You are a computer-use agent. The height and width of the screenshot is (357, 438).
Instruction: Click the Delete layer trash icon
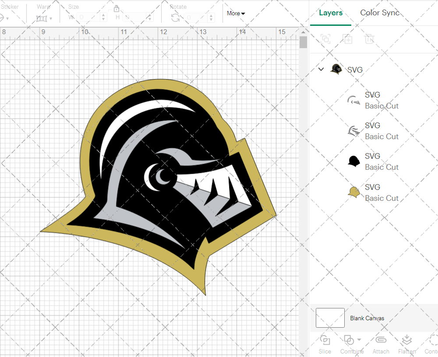[370, 39]
